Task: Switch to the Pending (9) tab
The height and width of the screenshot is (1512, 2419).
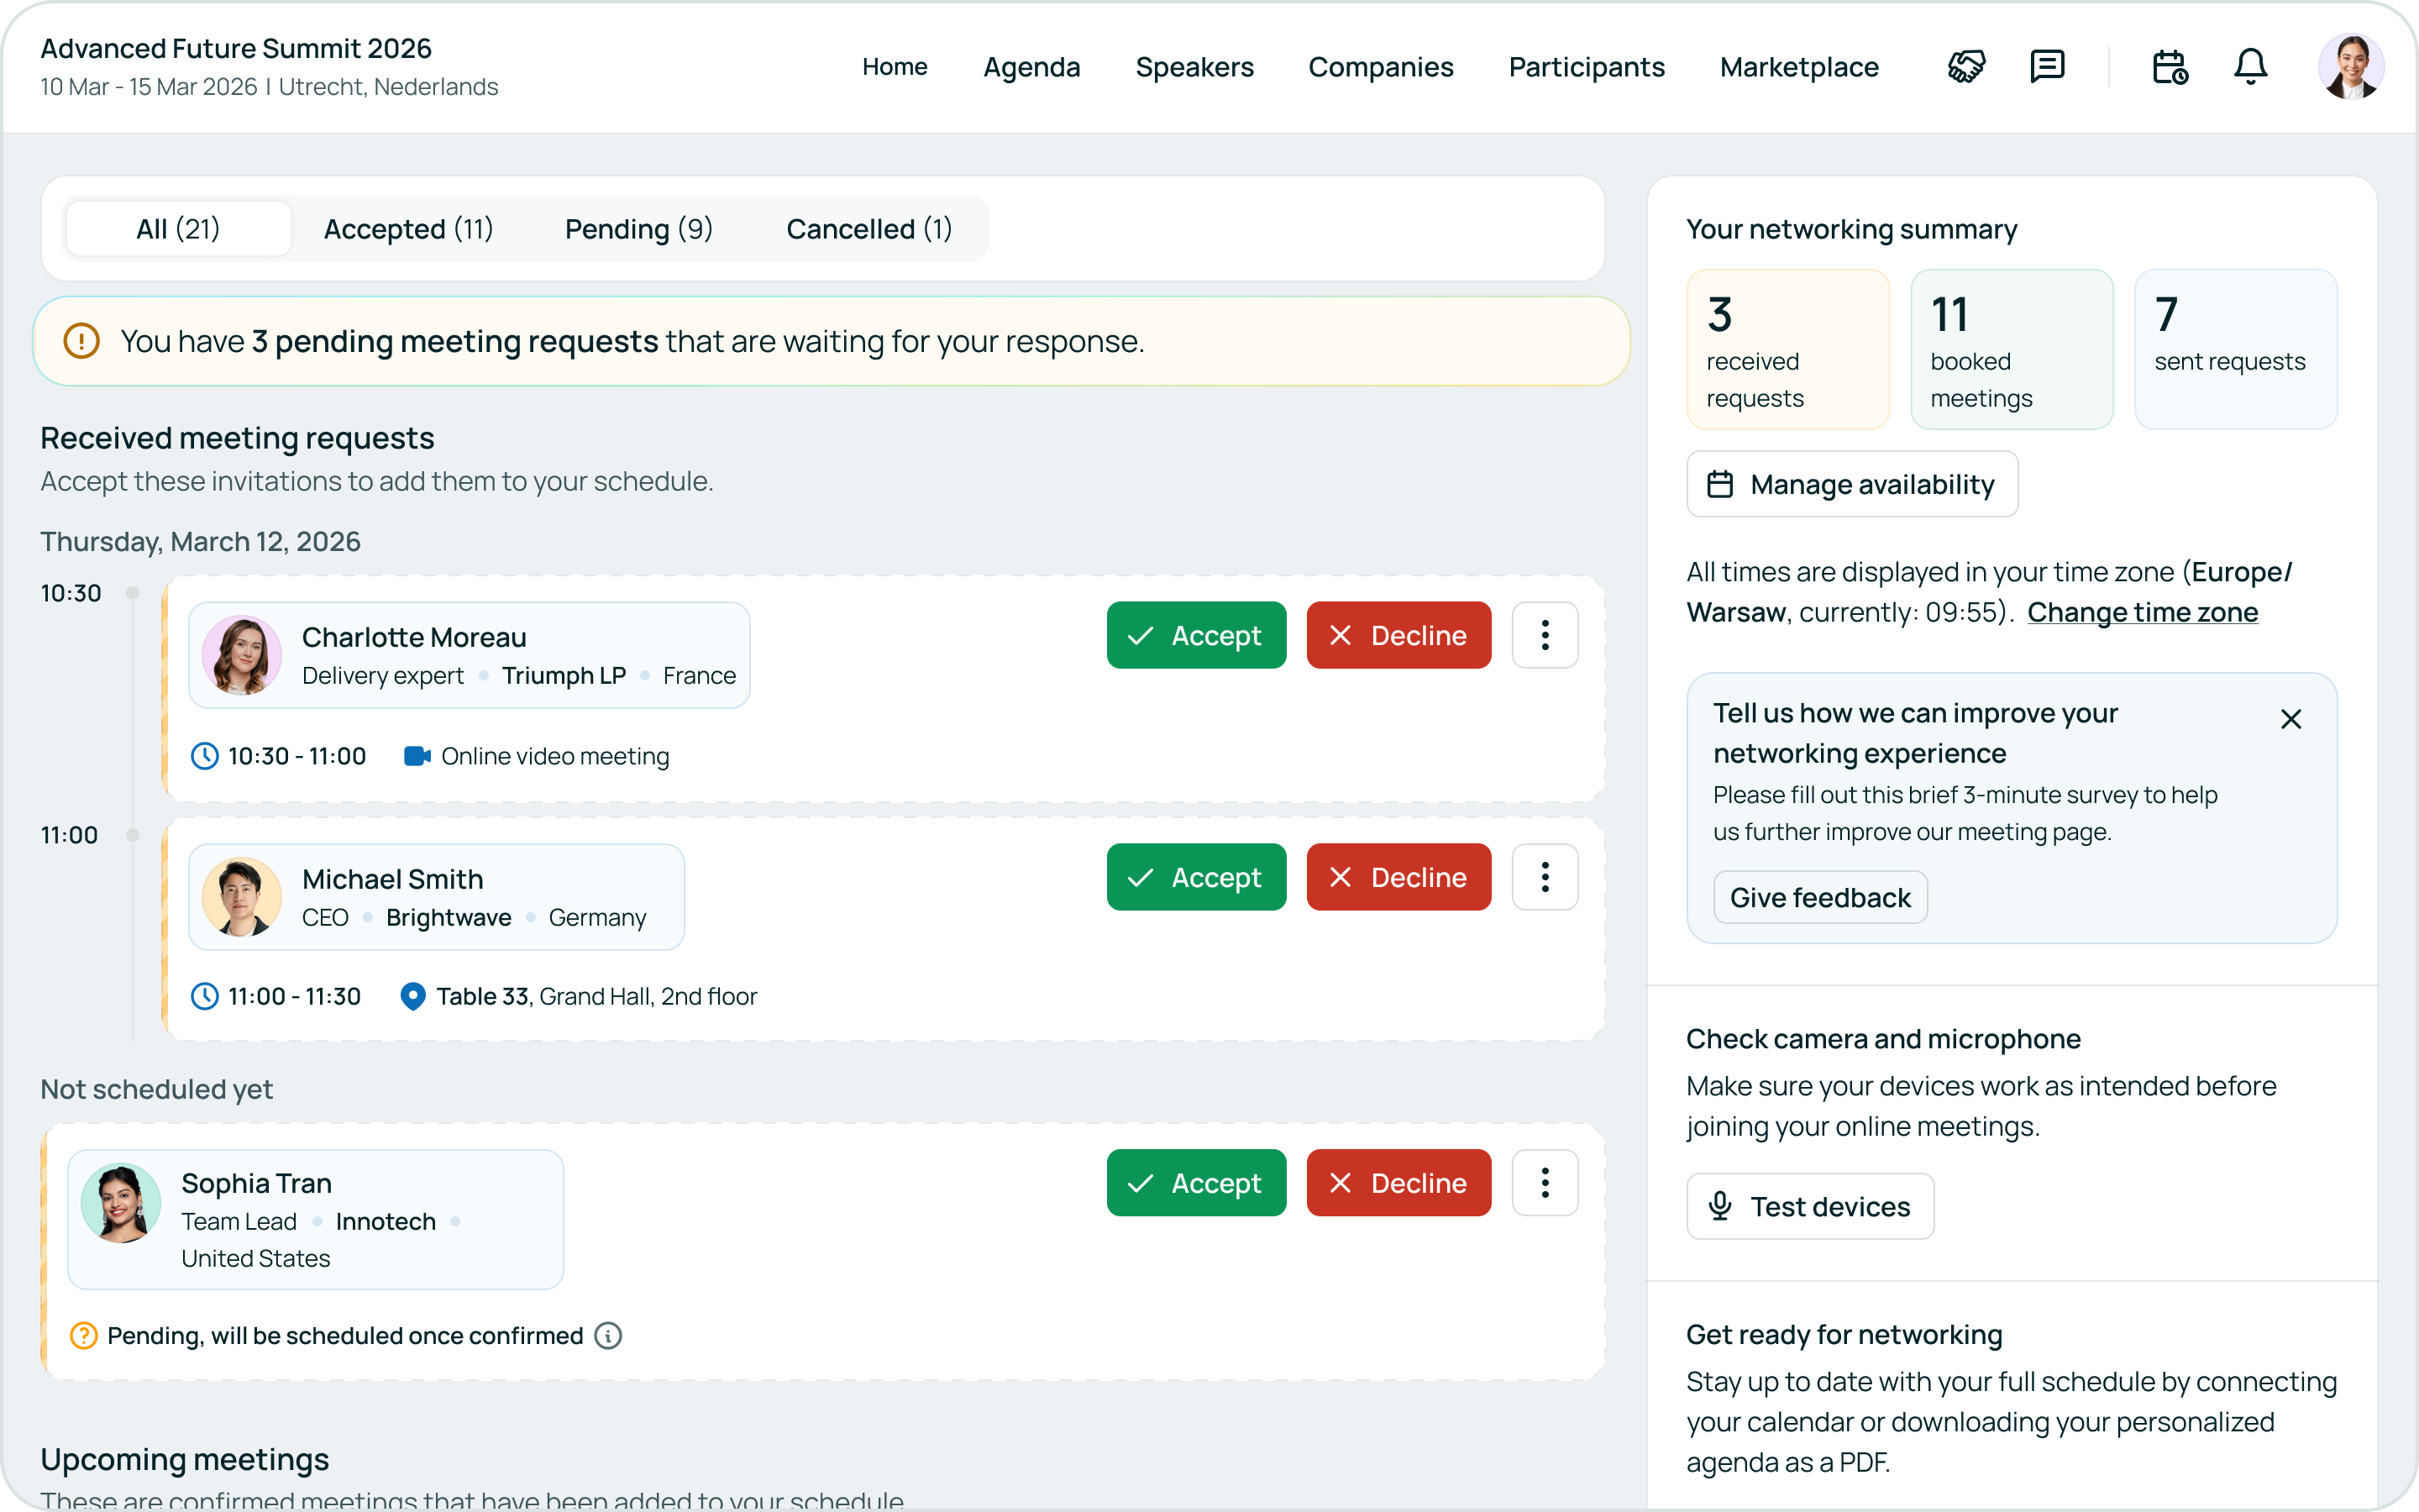Action: pos(638,229)
